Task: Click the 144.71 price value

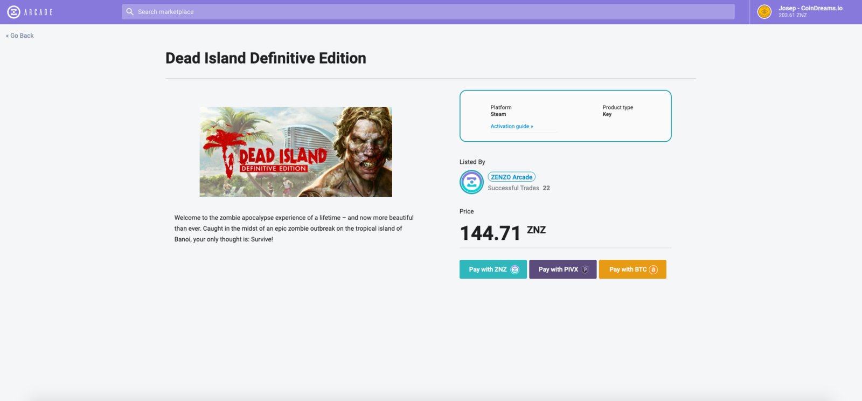Action: tap(490, 233)
